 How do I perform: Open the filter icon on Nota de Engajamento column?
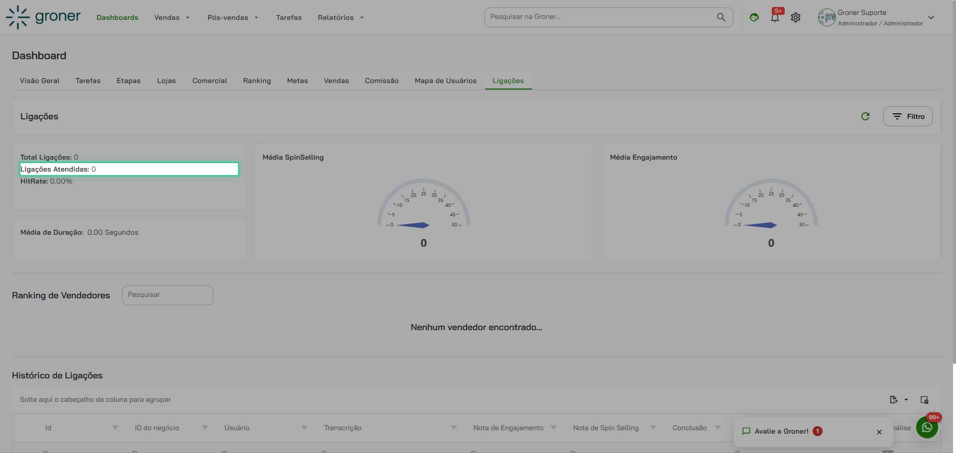553,428
